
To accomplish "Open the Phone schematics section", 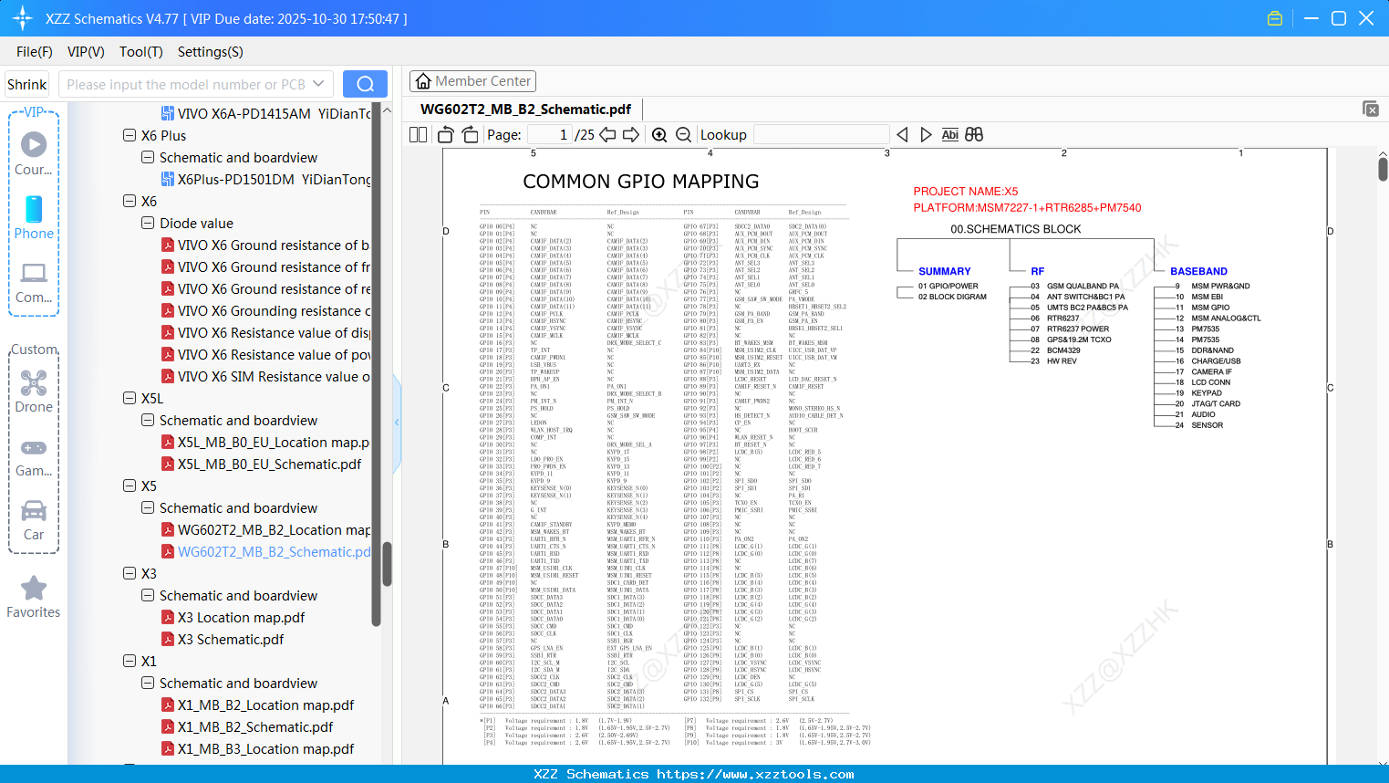I will point(33,217).
